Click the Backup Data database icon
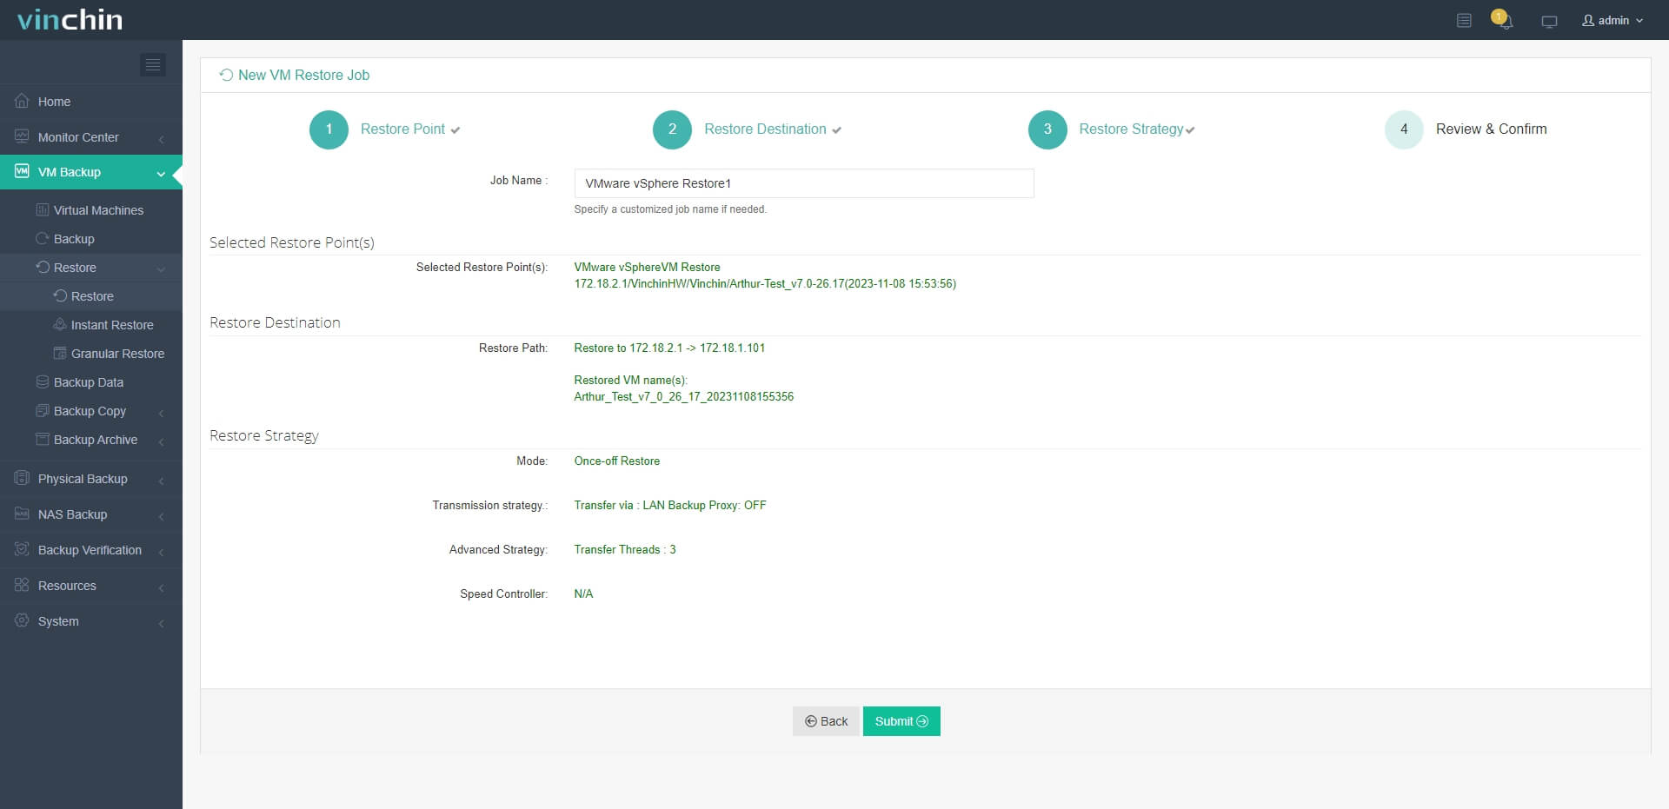The width and height of the screenshot is (1669, 809). pyautogui.click(x=42, y=381)
